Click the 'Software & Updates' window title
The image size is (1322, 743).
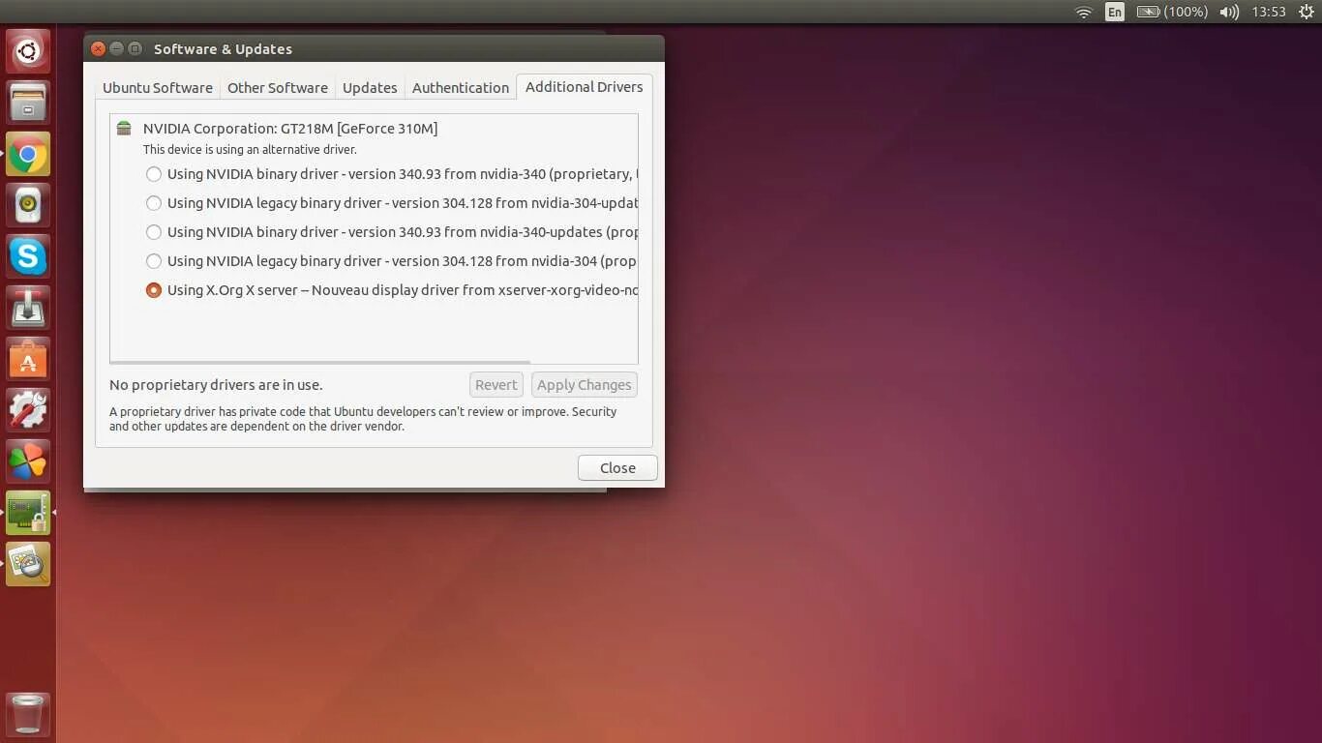(223, 49)
